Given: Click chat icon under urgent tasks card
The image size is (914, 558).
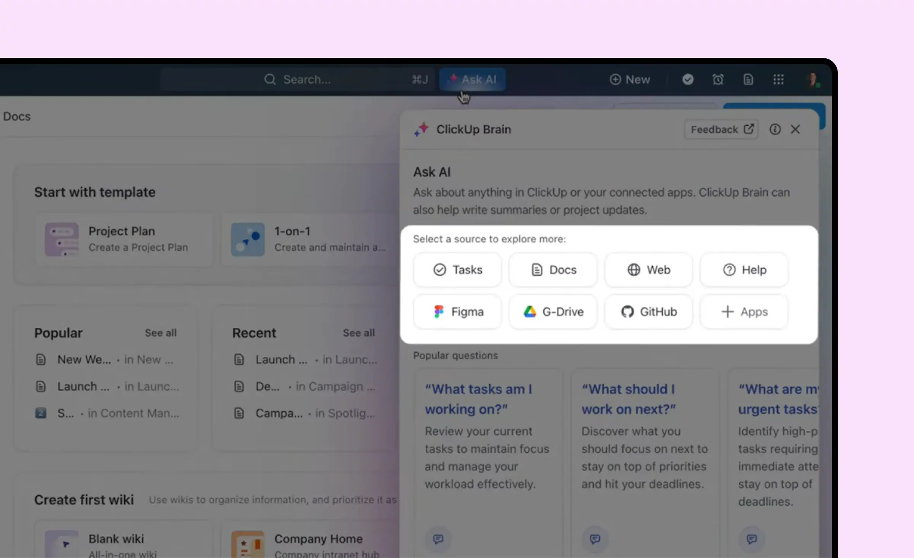Looking at the screenshot, I should 752,539.
